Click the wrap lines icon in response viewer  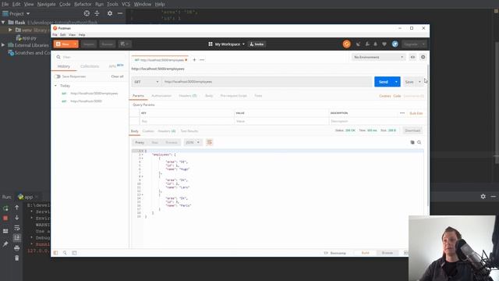coord(210,142)
